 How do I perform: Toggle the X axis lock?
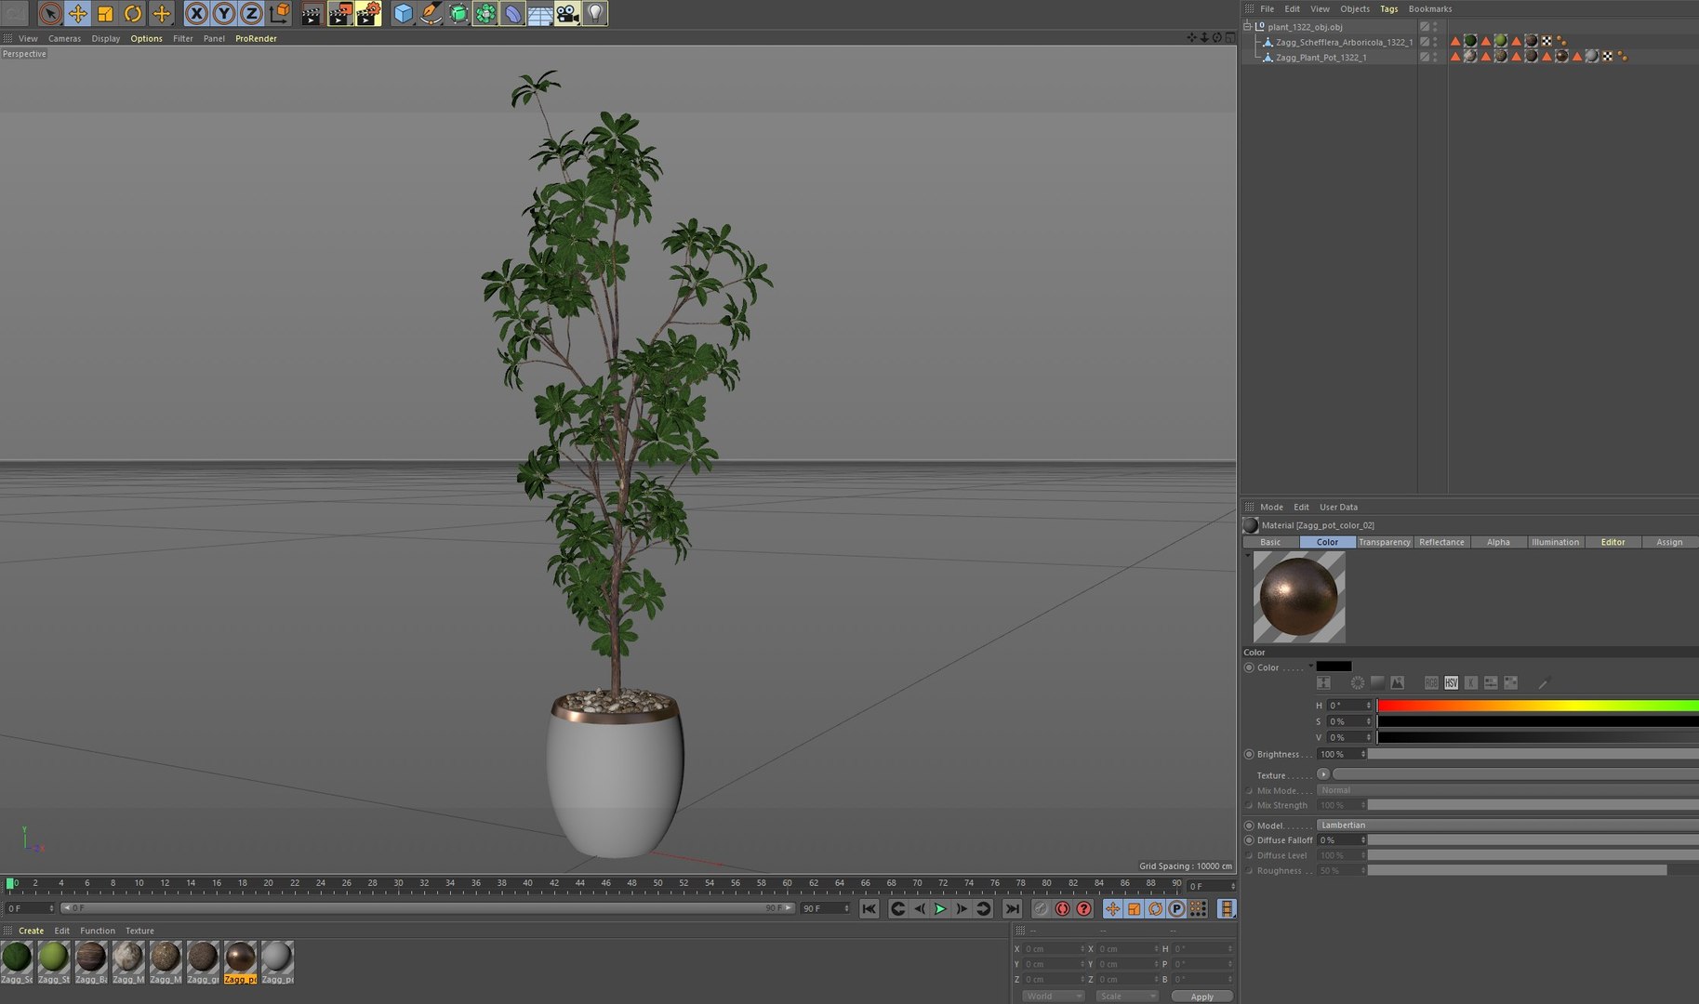(x=196, y=14)
